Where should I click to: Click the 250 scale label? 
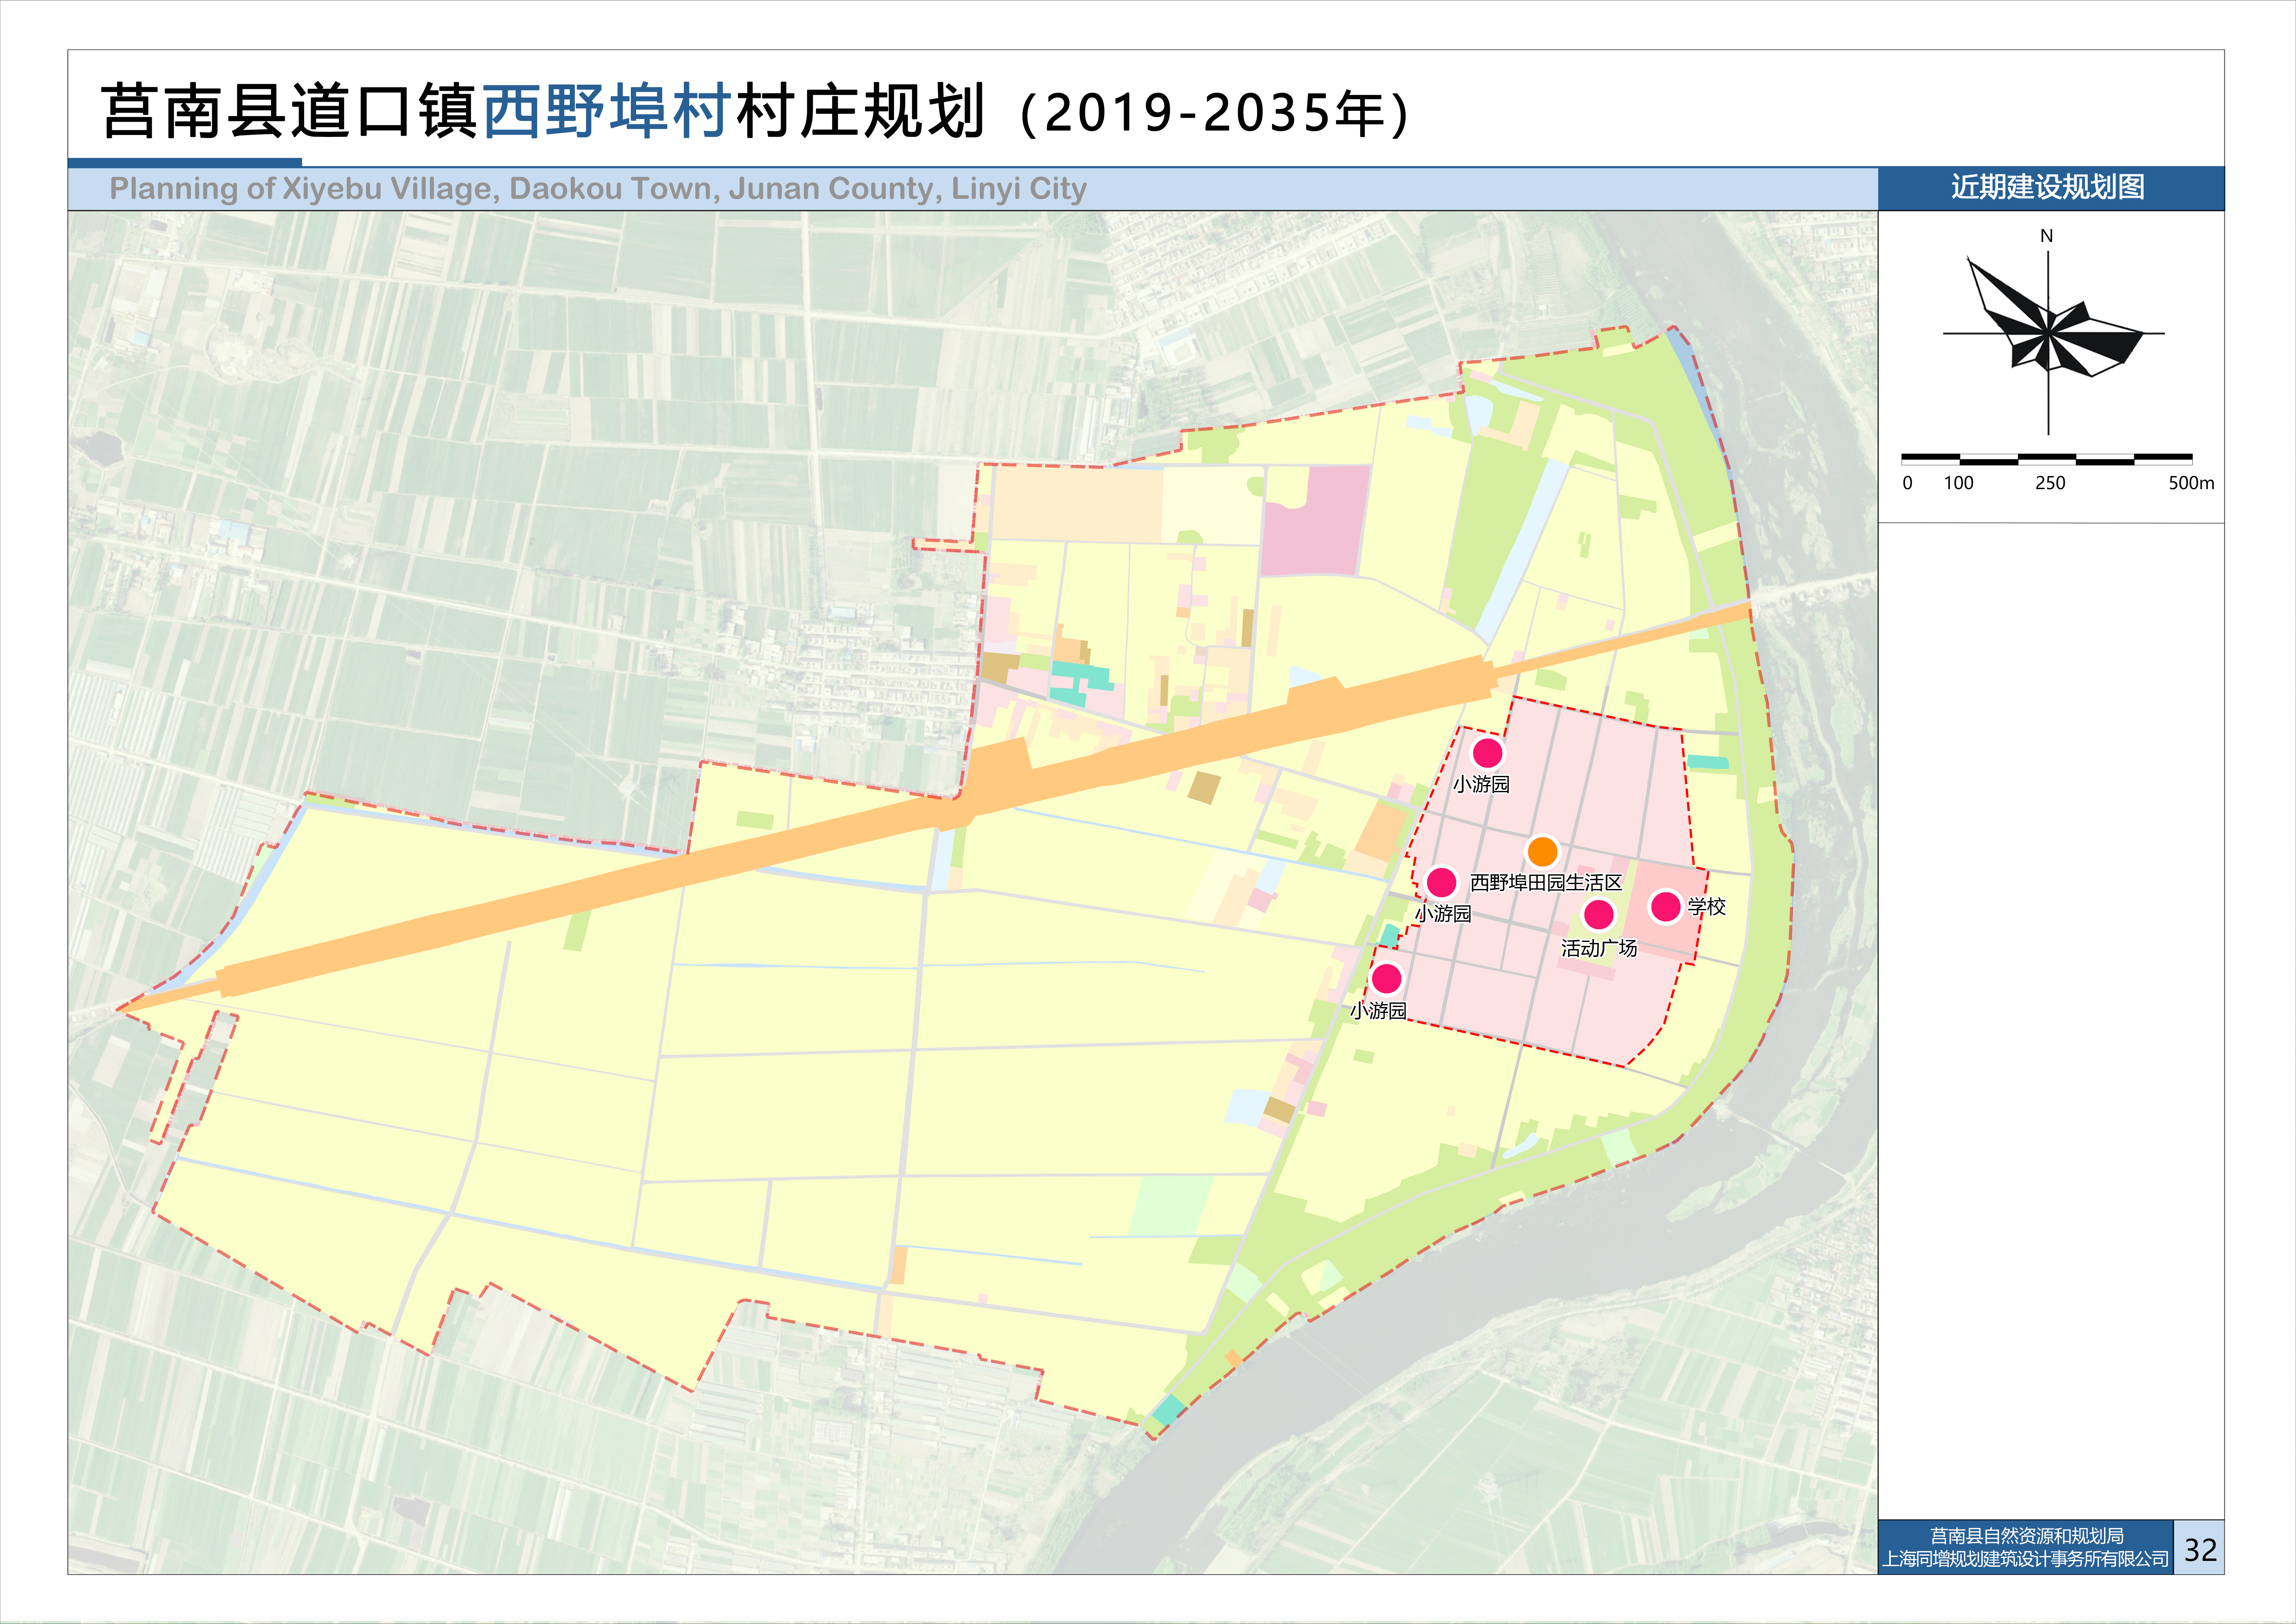coord(2050,483)
